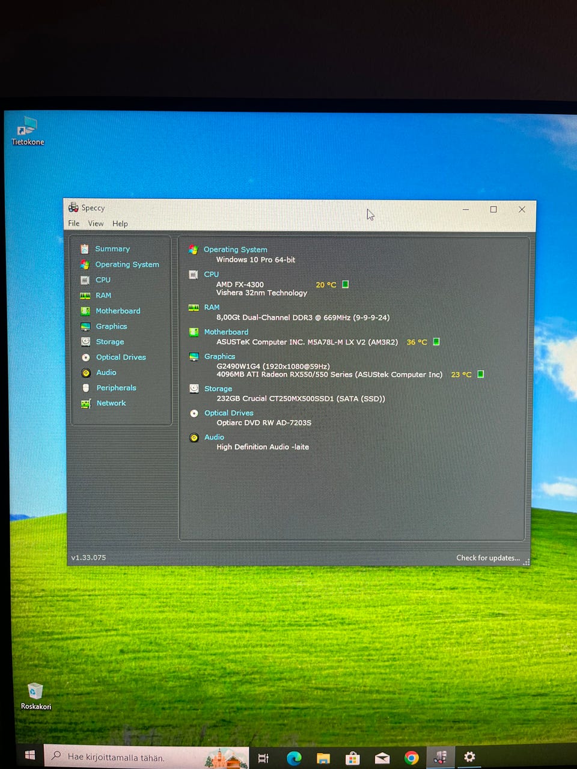
Task: Click the Storage icon in the summary pane
Action: point(194,389)
